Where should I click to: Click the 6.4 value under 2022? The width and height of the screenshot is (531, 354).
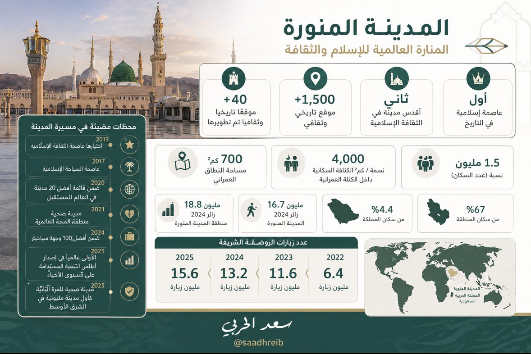tap(334, 273)
